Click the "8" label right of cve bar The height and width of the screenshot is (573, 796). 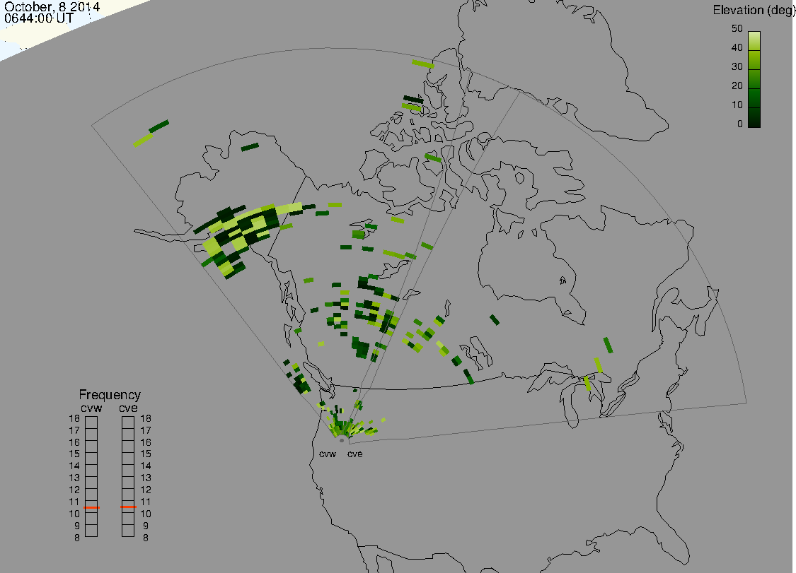146,538
